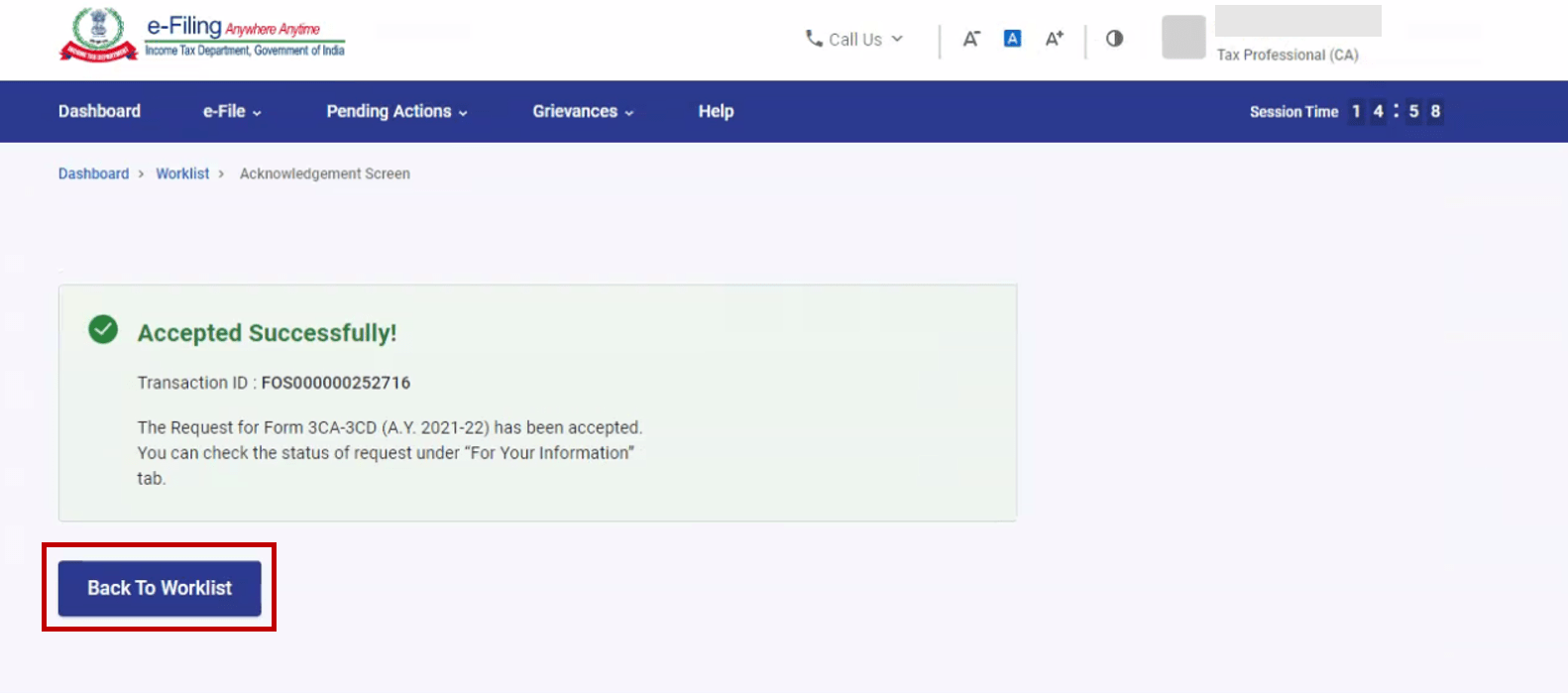Click the Tax Professional (CA) label

coord(1288,55)
